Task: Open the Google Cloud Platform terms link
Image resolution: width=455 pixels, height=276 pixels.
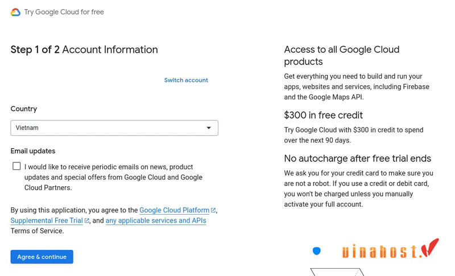Action: click(x=174, y=210)
